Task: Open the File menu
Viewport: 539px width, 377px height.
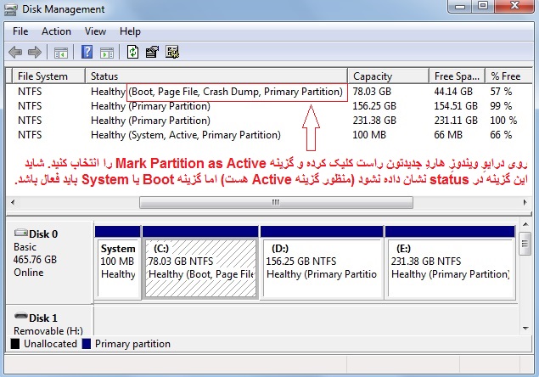Action: point(20,31)
